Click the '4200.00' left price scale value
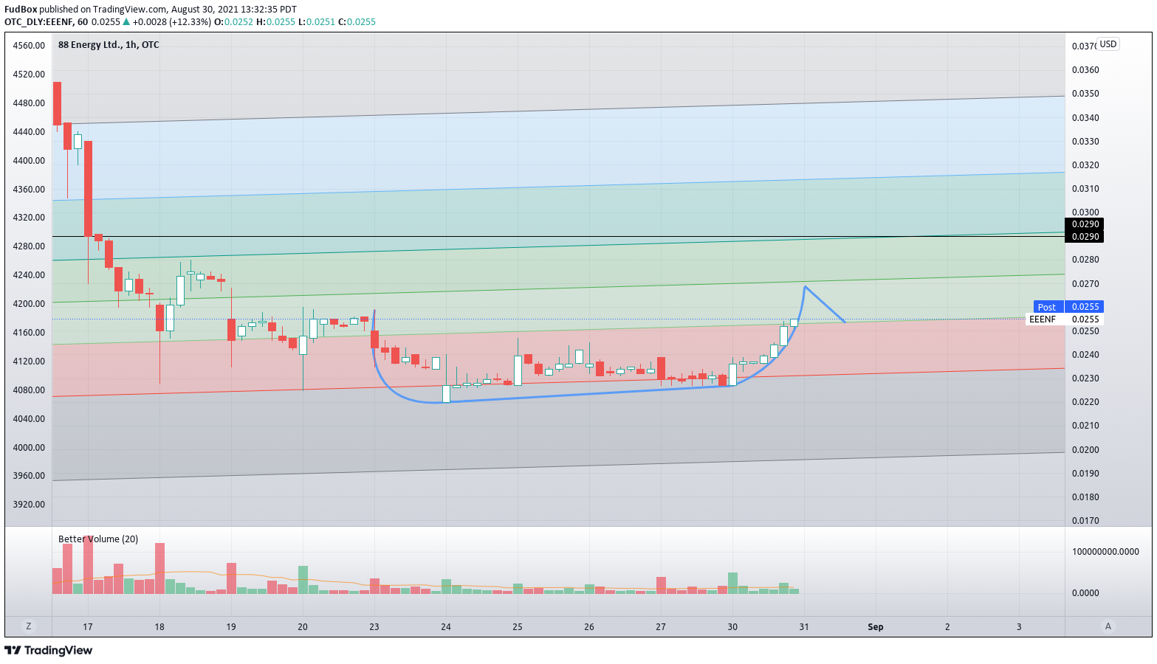The width and height of the screenshot is (1157, 664). 29,304
